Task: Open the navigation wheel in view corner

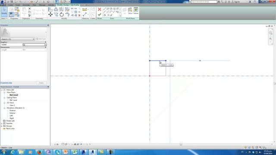Action: click(270, 33)
